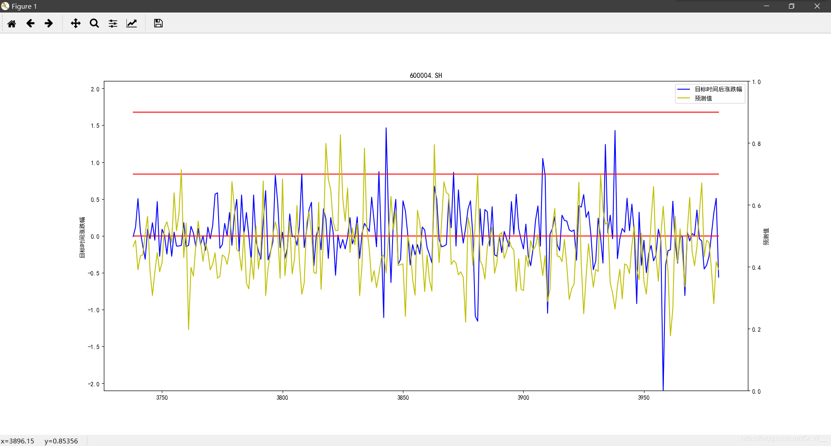Click left axis tick label 1.5
The width and height of the screenshot is (831, 446).
click(95, 126)
